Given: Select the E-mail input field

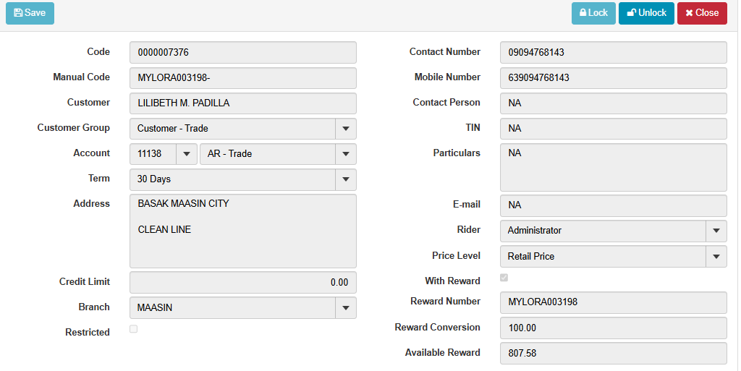Looking at the screenshot, I should click(613, 205).
